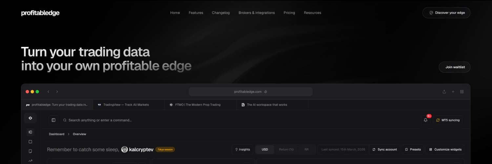Click the app logo icon in sidebar
The width and height of the screenshot is (492, 164).
(x=30, y=118)
